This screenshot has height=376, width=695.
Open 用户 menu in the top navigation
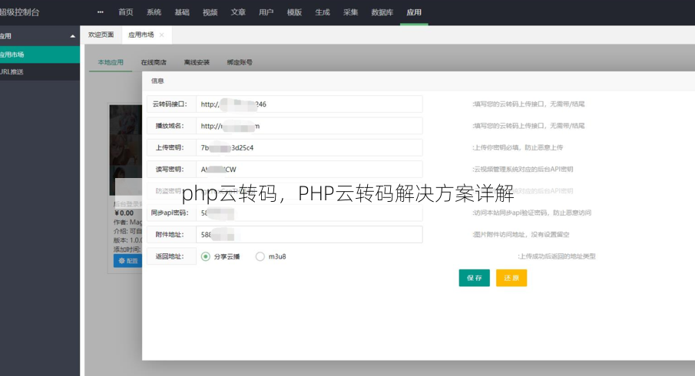tap(266, 12)
